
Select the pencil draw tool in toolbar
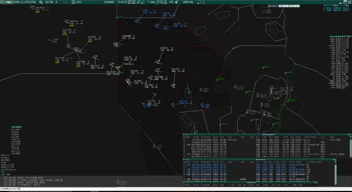pos(139,2)
